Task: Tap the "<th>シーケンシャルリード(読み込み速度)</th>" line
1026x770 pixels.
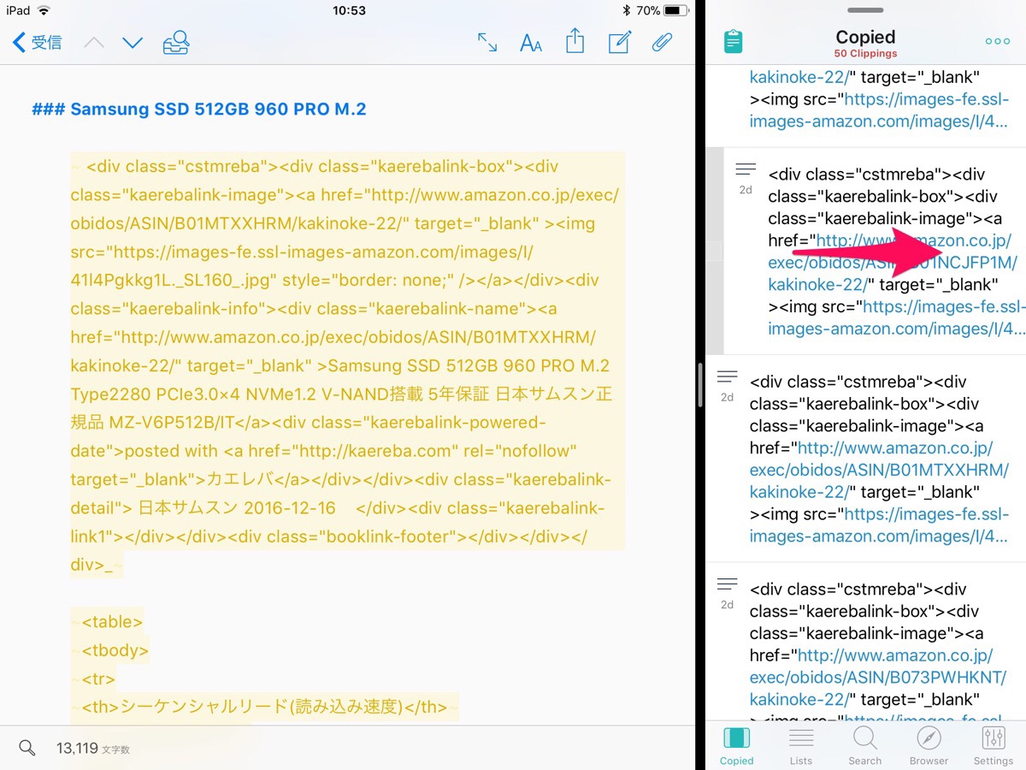Action: [x=265, y=707]
